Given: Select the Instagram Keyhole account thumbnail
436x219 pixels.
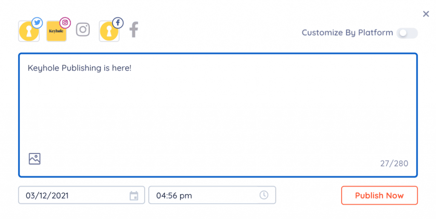Looking at the screenshot, I should click(x=56, y=31).
